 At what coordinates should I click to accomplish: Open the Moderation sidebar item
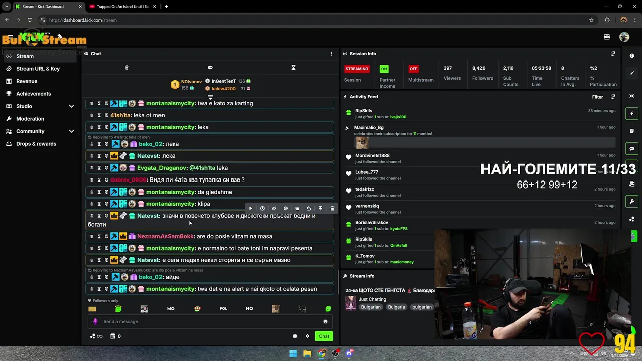pyautogui.click(x=30, y=119)
